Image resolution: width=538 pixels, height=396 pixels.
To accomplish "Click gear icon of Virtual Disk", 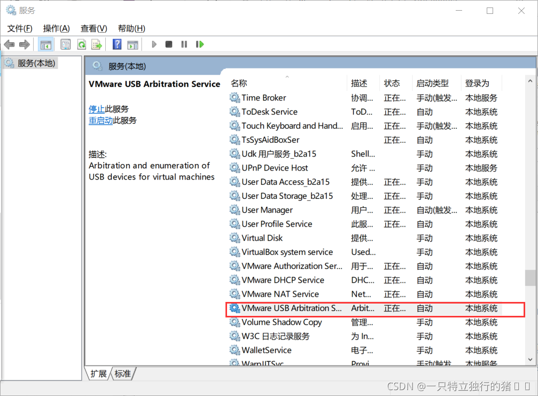I will [235, 238].
